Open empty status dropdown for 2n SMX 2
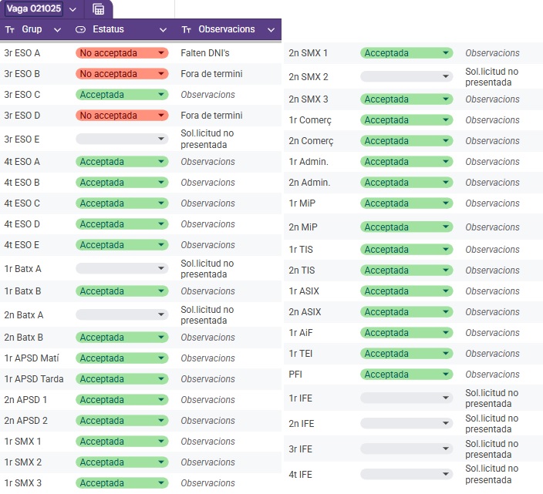The width and height of the screenshot is (543, 494). (x=406, y=76)
